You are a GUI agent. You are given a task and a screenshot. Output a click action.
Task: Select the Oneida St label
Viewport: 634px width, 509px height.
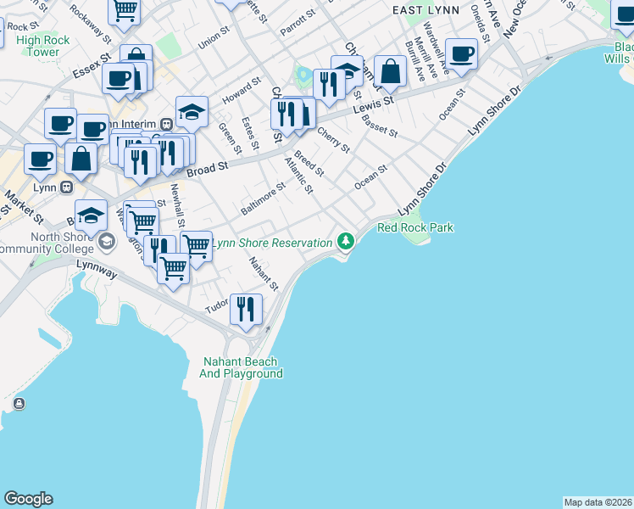click(480, 24)
